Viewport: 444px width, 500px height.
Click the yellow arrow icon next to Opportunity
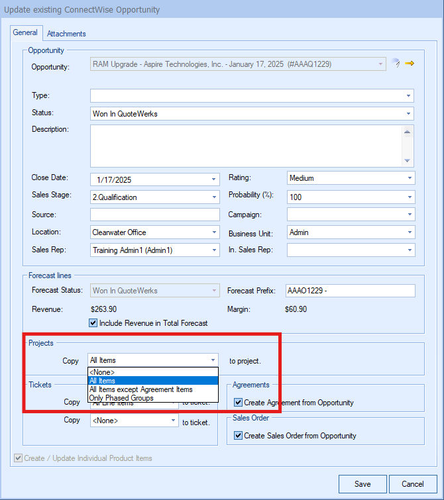pyautogui.click(x=409, y=64)
